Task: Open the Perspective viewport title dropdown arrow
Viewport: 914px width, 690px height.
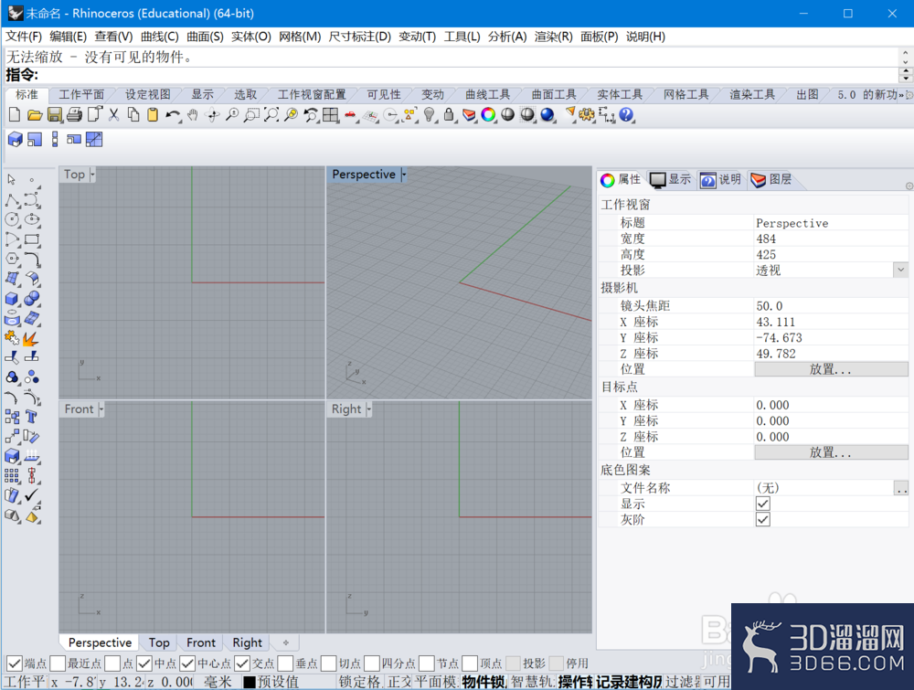Action: point(404,175)
